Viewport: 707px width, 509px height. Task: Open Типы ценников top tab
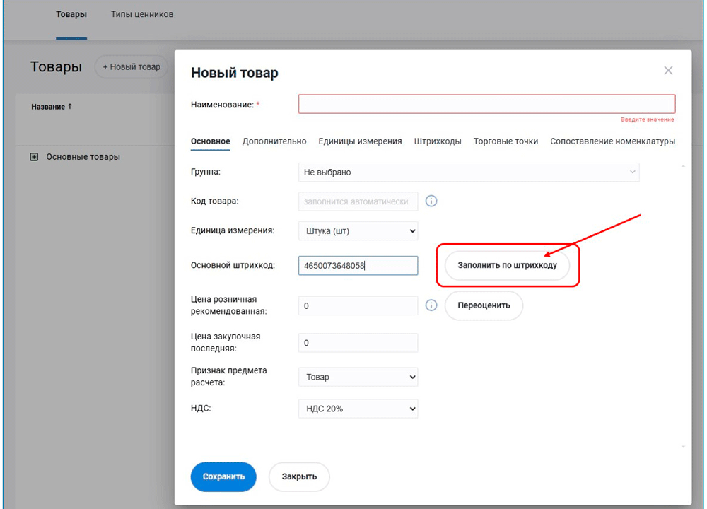pyautogui.click(x=142, y=15)
